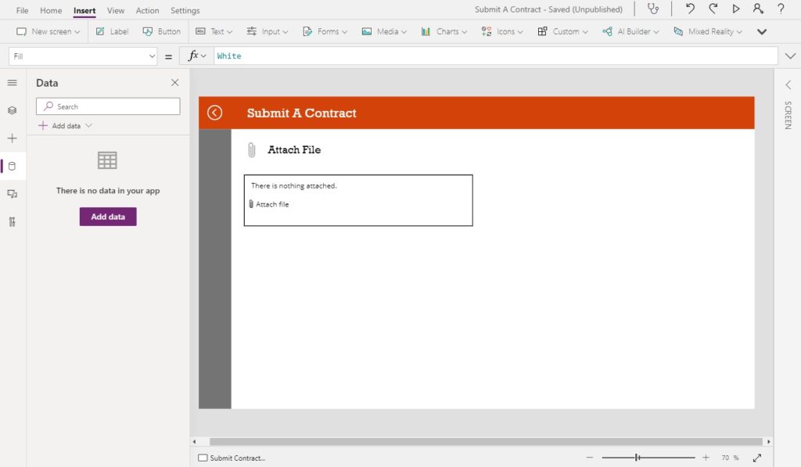The height and width of the screenshot is (467, 801).
Task: Click the back arrow in orange header
Action: point(214,113)
